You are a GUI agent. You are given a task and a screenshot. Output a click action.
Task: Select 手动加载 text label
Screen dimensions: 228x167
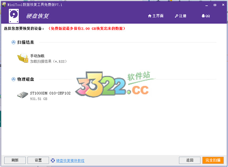37,56
